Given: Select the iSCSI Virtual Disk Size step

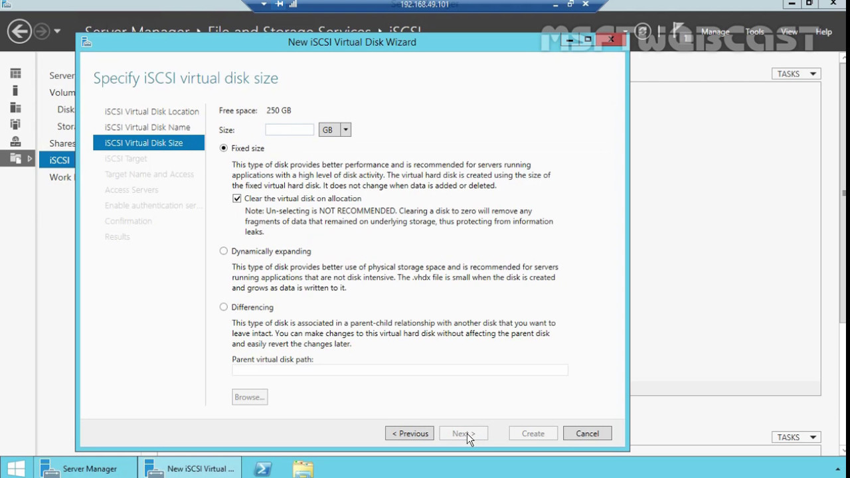Looking at the screenshot, I should (149, 143).
